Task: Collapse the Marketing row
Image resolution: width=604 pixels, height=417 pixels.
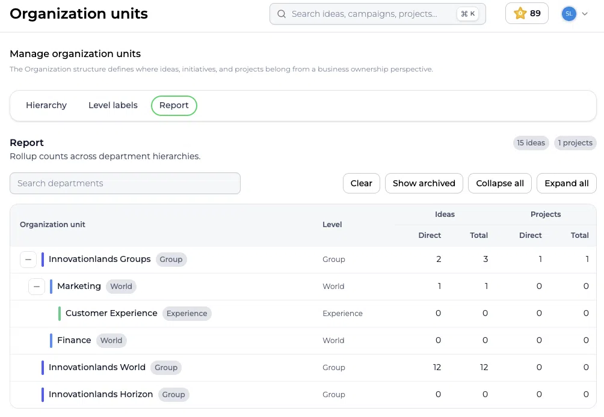Action: 37,287
